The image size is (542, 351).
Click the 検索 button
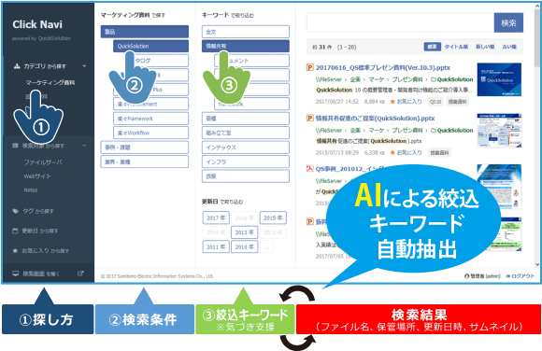pos(508,22)
